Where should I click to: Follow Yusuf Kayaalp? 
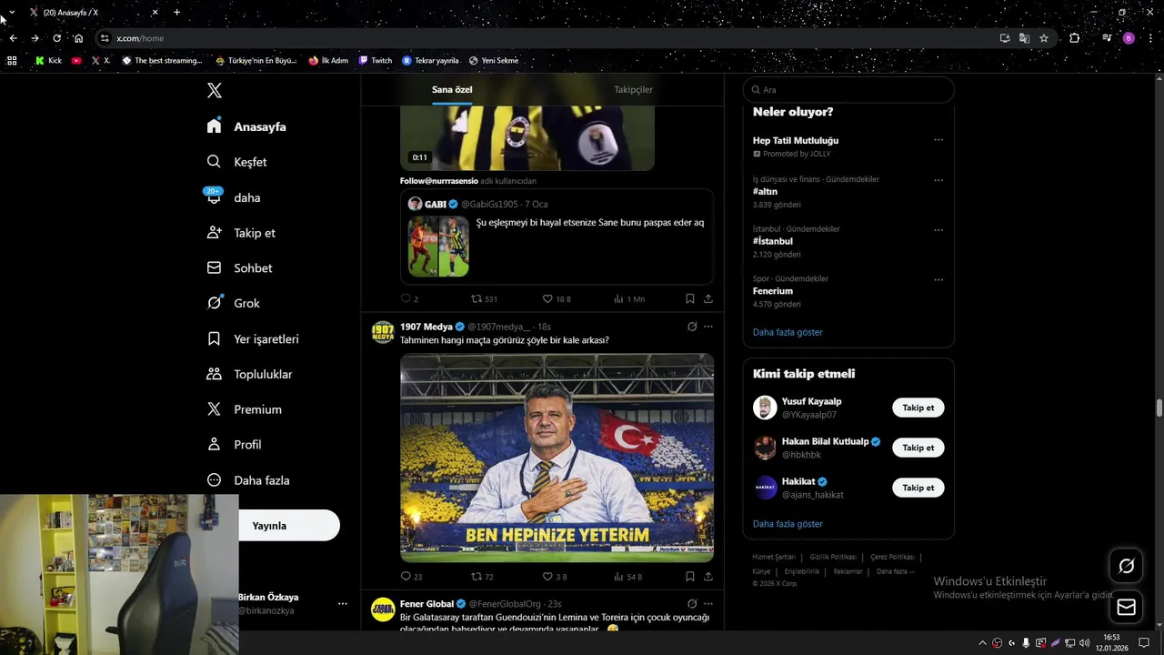click(918, 408)
